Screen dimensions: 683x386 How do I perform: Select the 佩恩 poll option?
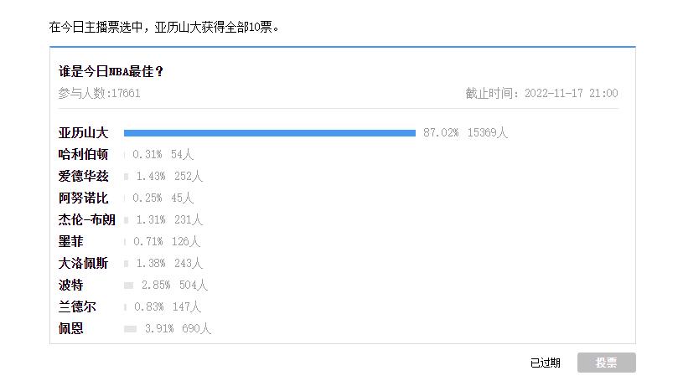(70, 328)
